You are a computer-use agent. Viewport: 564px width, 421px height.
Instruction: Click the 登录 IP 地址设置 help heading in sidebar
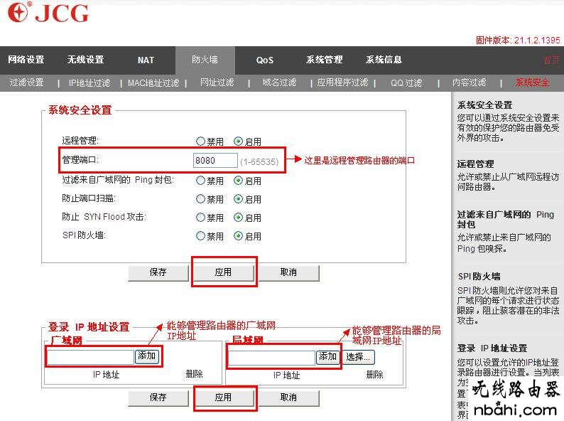point(492,348)
